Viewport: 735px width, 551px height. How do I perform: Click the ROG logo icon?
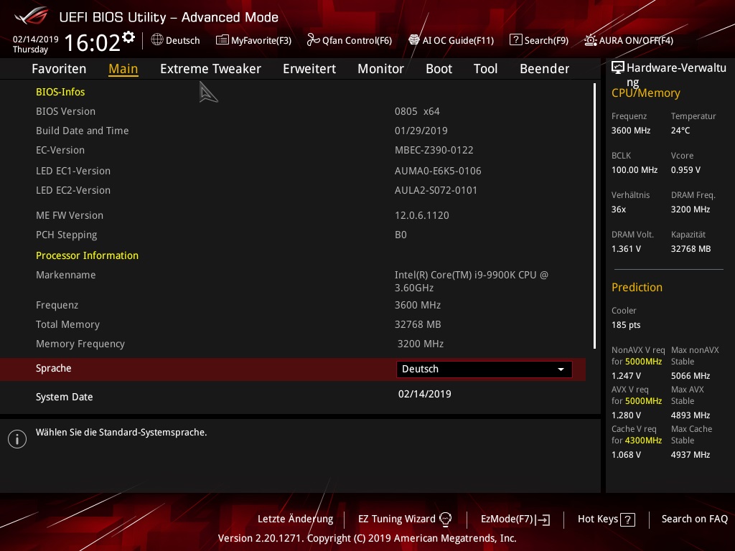point(31,17)
